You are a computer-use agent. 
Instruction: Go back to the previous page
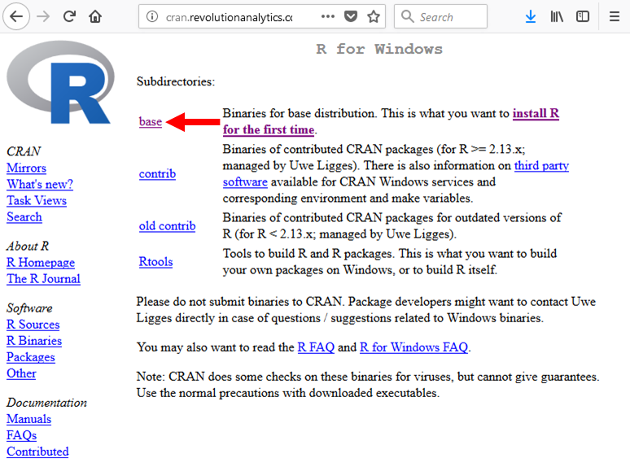point(16,16)
